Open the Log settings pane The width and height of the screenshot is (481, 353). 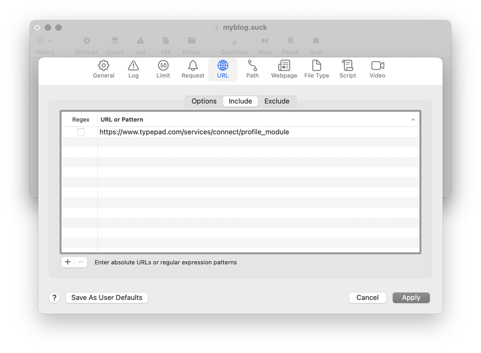[134, 70]
